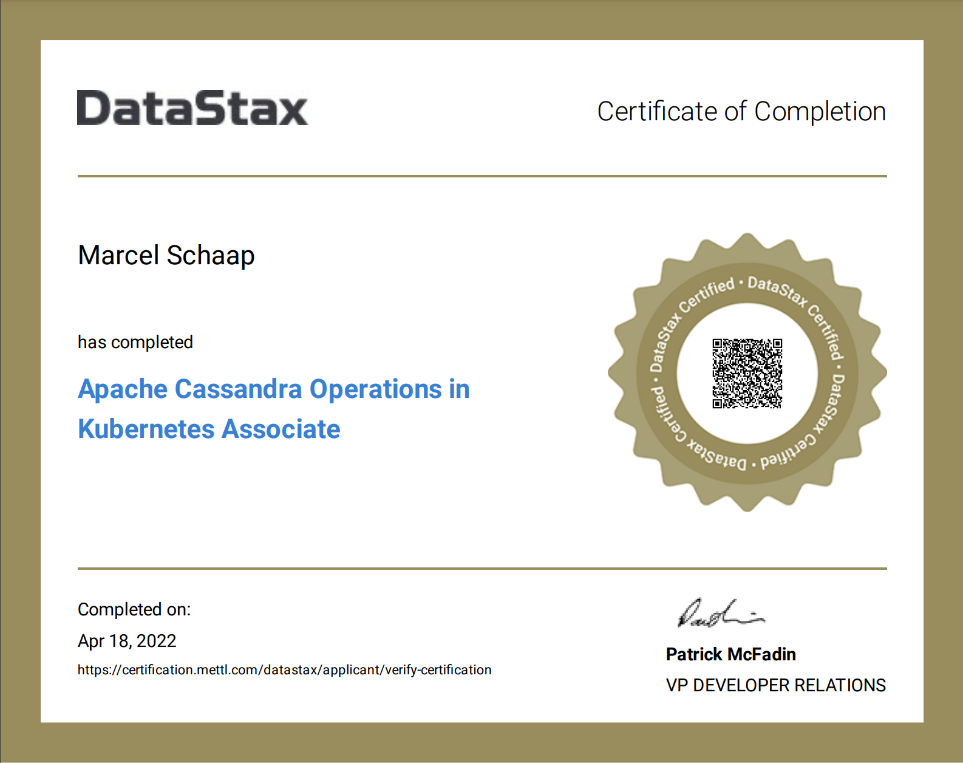Click the handwritten signature above Patrick McFadin
The width and height of the screenshot is (963, 763).
[720, 614]
